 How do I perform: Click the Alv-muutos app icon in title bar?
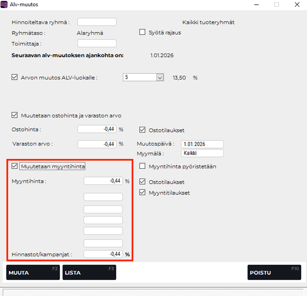tap(6, 5)
